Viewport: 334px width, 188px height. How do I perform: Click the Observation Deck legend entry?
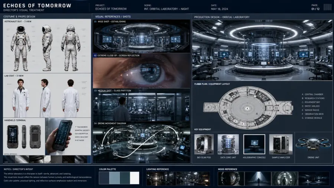click(x=312, y=114)
